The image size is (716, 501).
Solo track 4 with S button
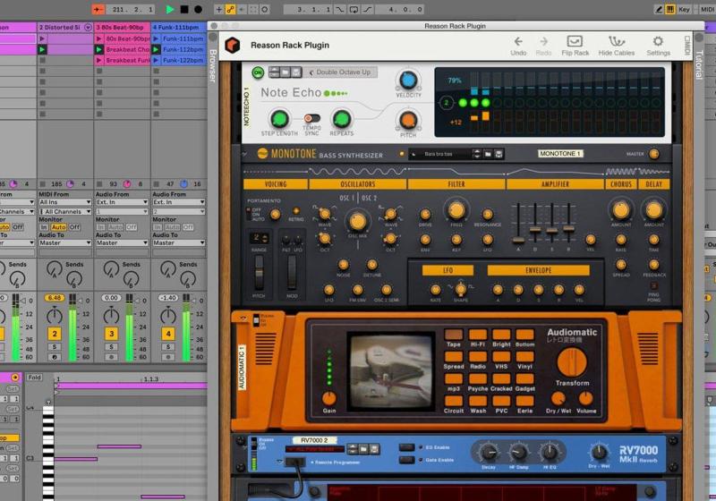click(x=168, y=347)
